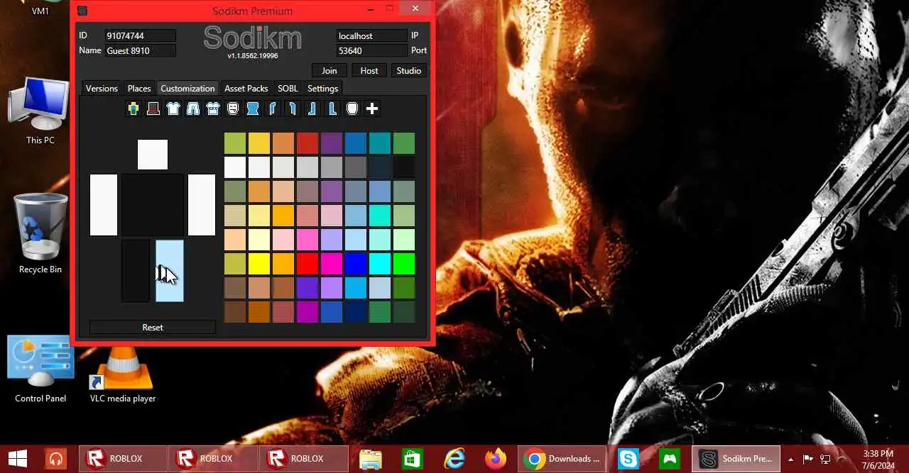The image size is (909, 473).
Task: Open the Xbox Games taskbar icon
Action: (669, 459)
